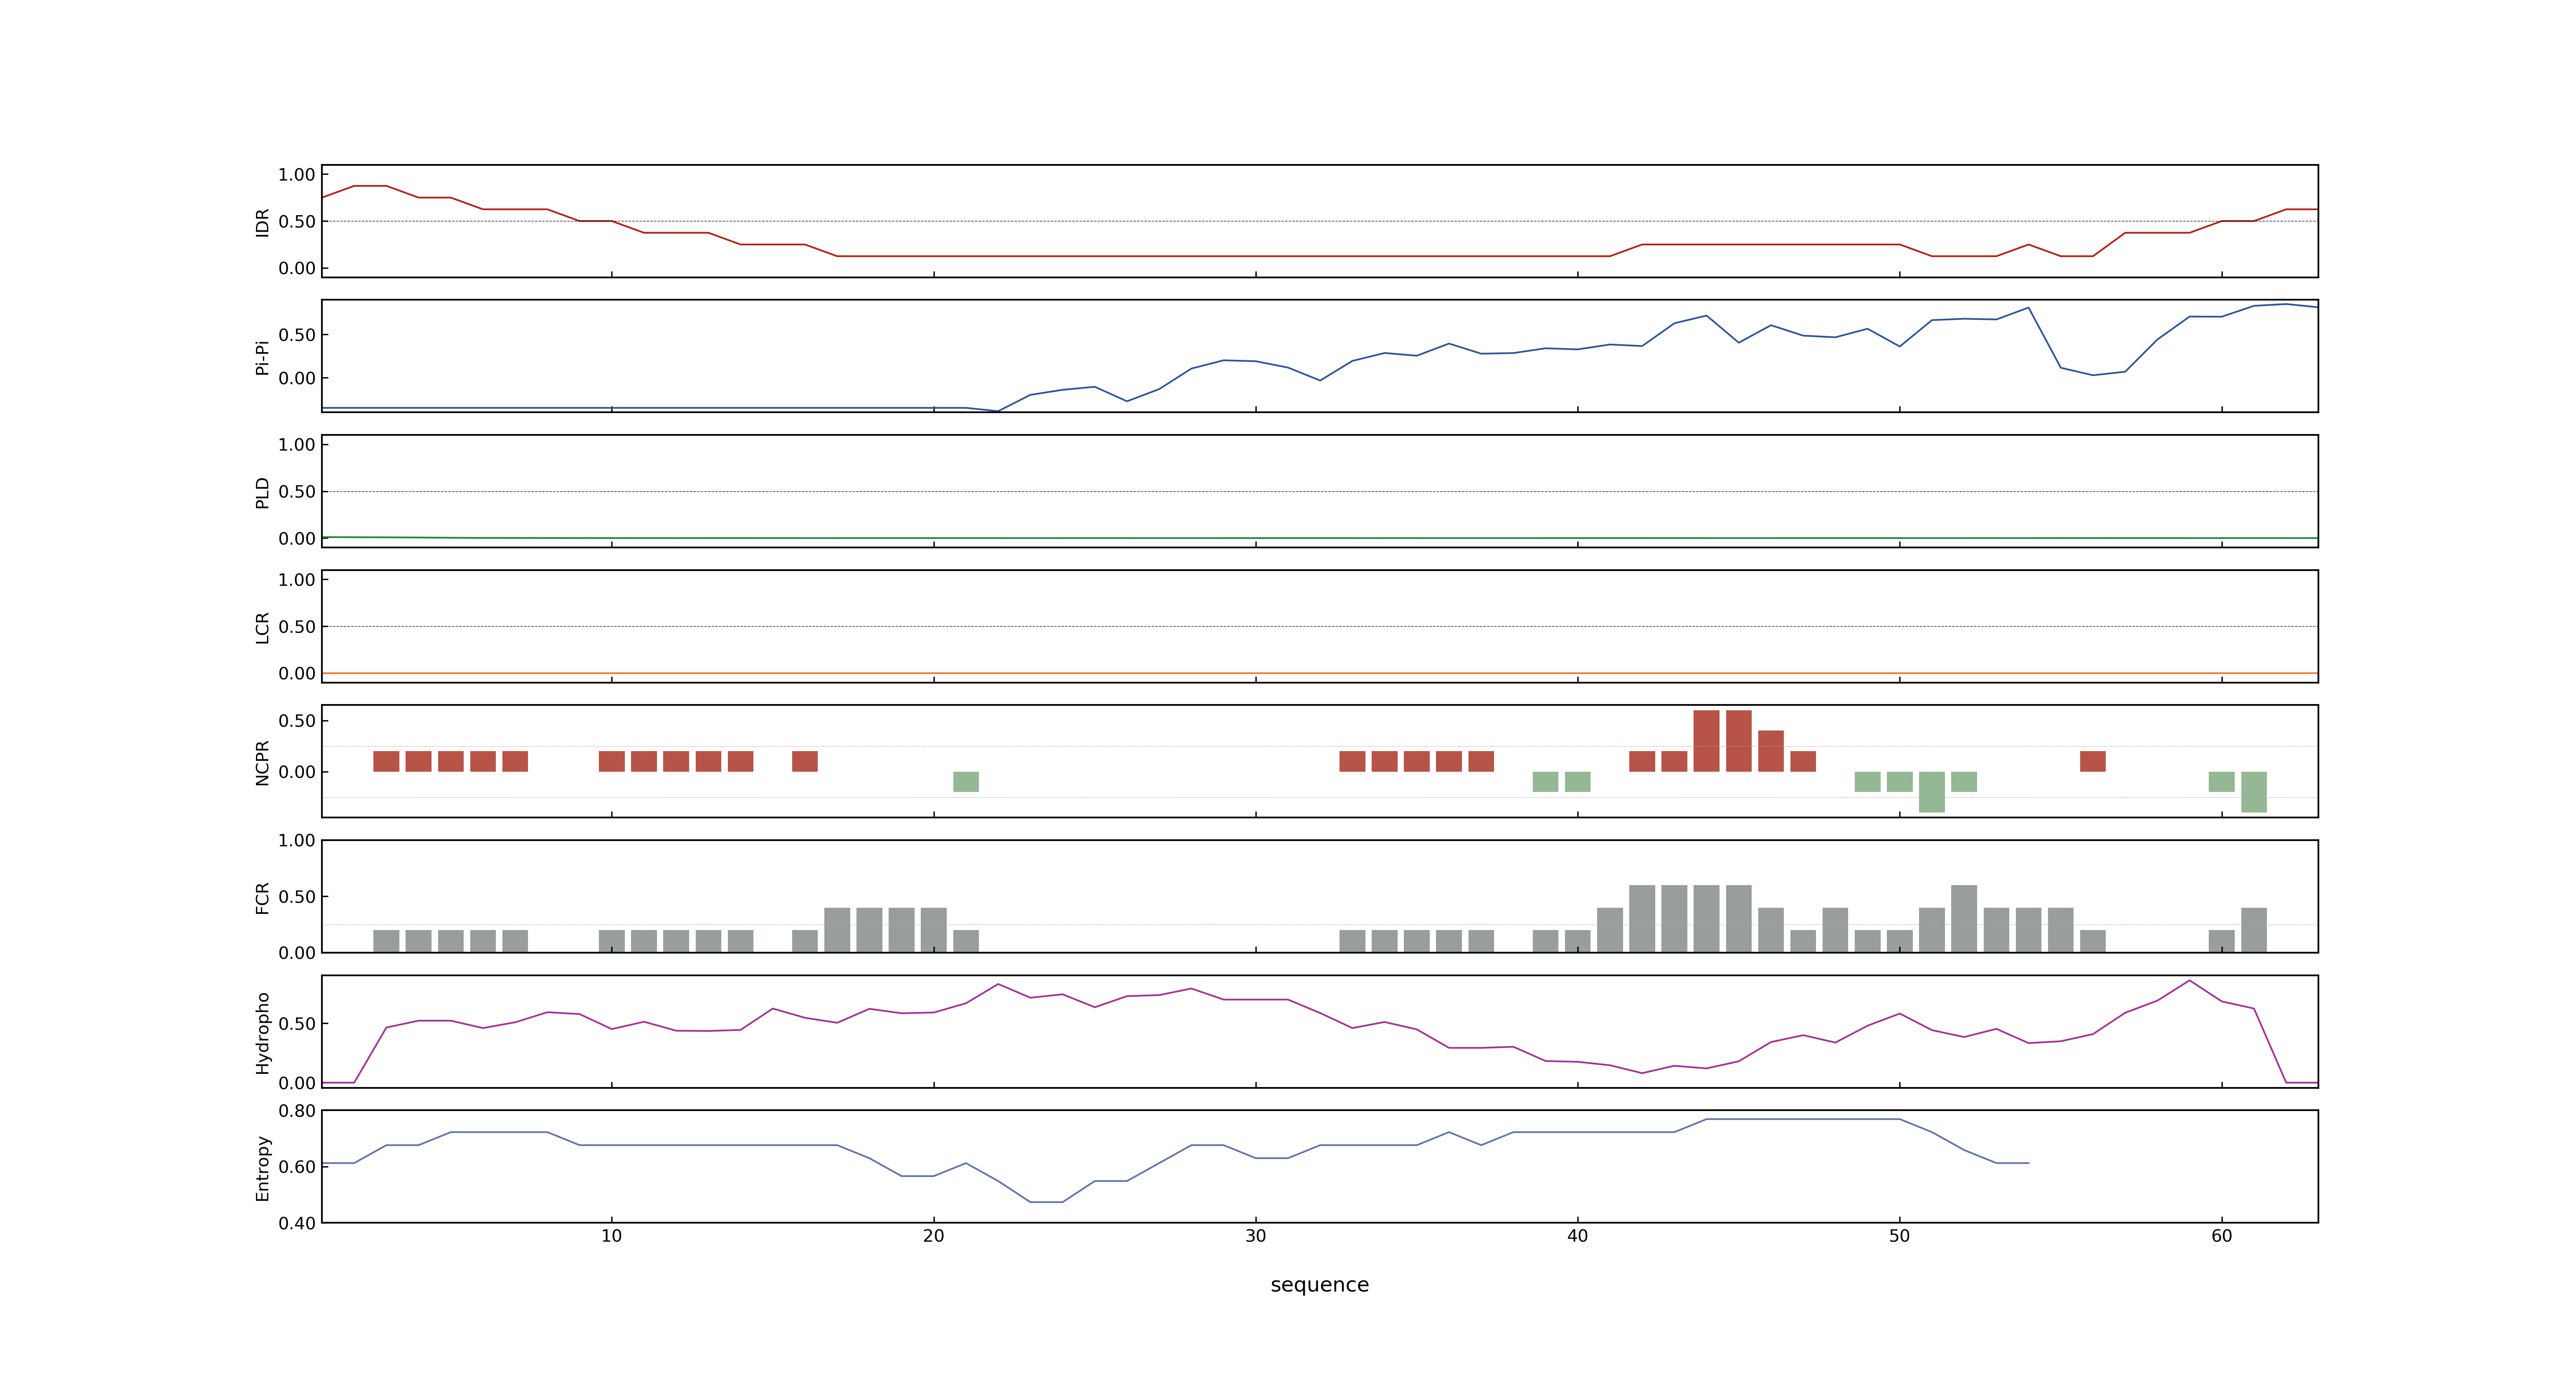The height and width of the screenshot is (1374, 2576).
Task: Click the Pi-Pi y-axis label
Action: (x=262, y=357)
